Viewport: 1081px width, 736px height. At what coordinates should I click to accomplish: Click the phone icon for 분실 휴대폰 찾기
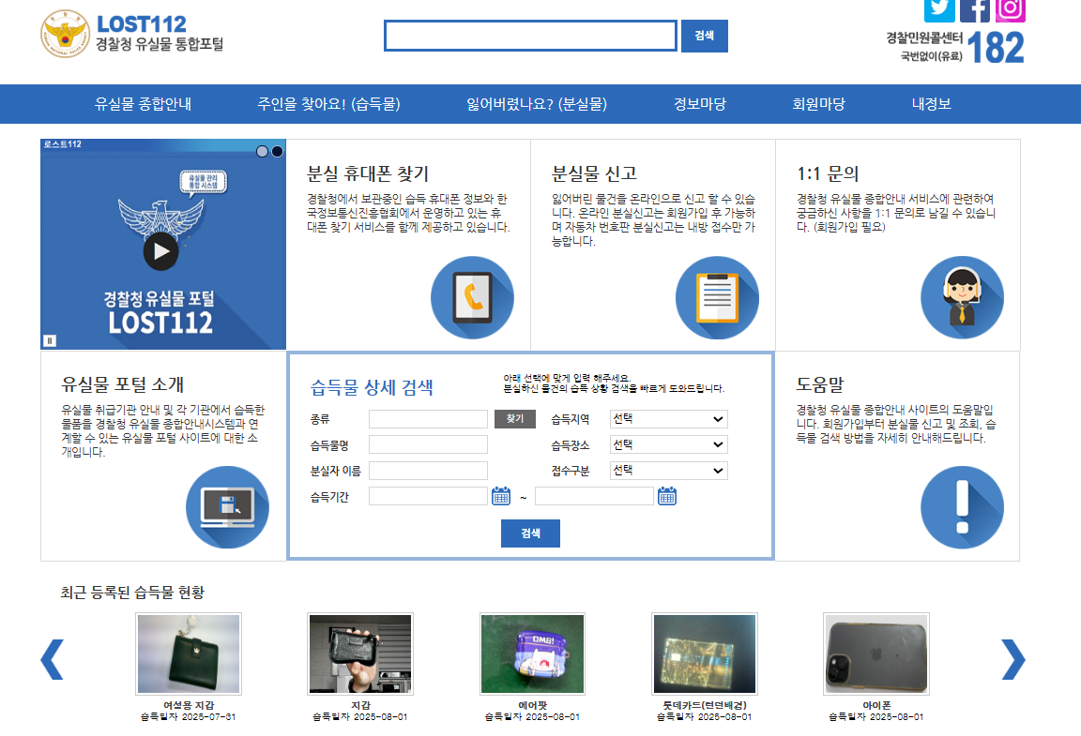point(472,298)
